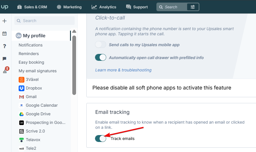Toggle Send calls to my Upsales mobile app
256x152 pixels.
[100, 44]
